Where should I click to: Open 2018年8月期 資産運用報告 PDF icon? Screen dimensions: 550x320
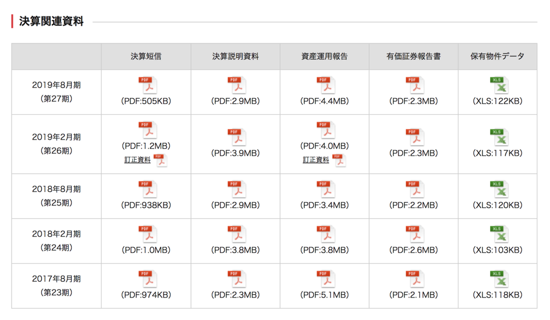click(325, 189)
